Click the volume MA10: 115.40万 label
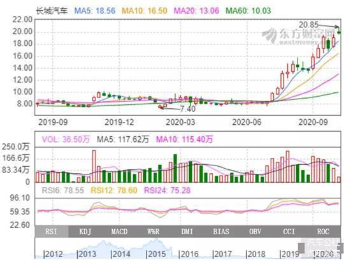This screenshot has height=261, width=344. click(184, 139)
